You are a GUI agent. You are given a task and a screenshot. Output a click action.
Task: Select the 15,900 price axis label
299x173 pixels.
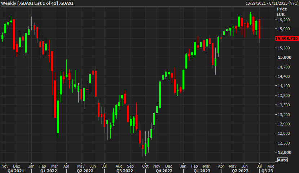click(284, 29)
